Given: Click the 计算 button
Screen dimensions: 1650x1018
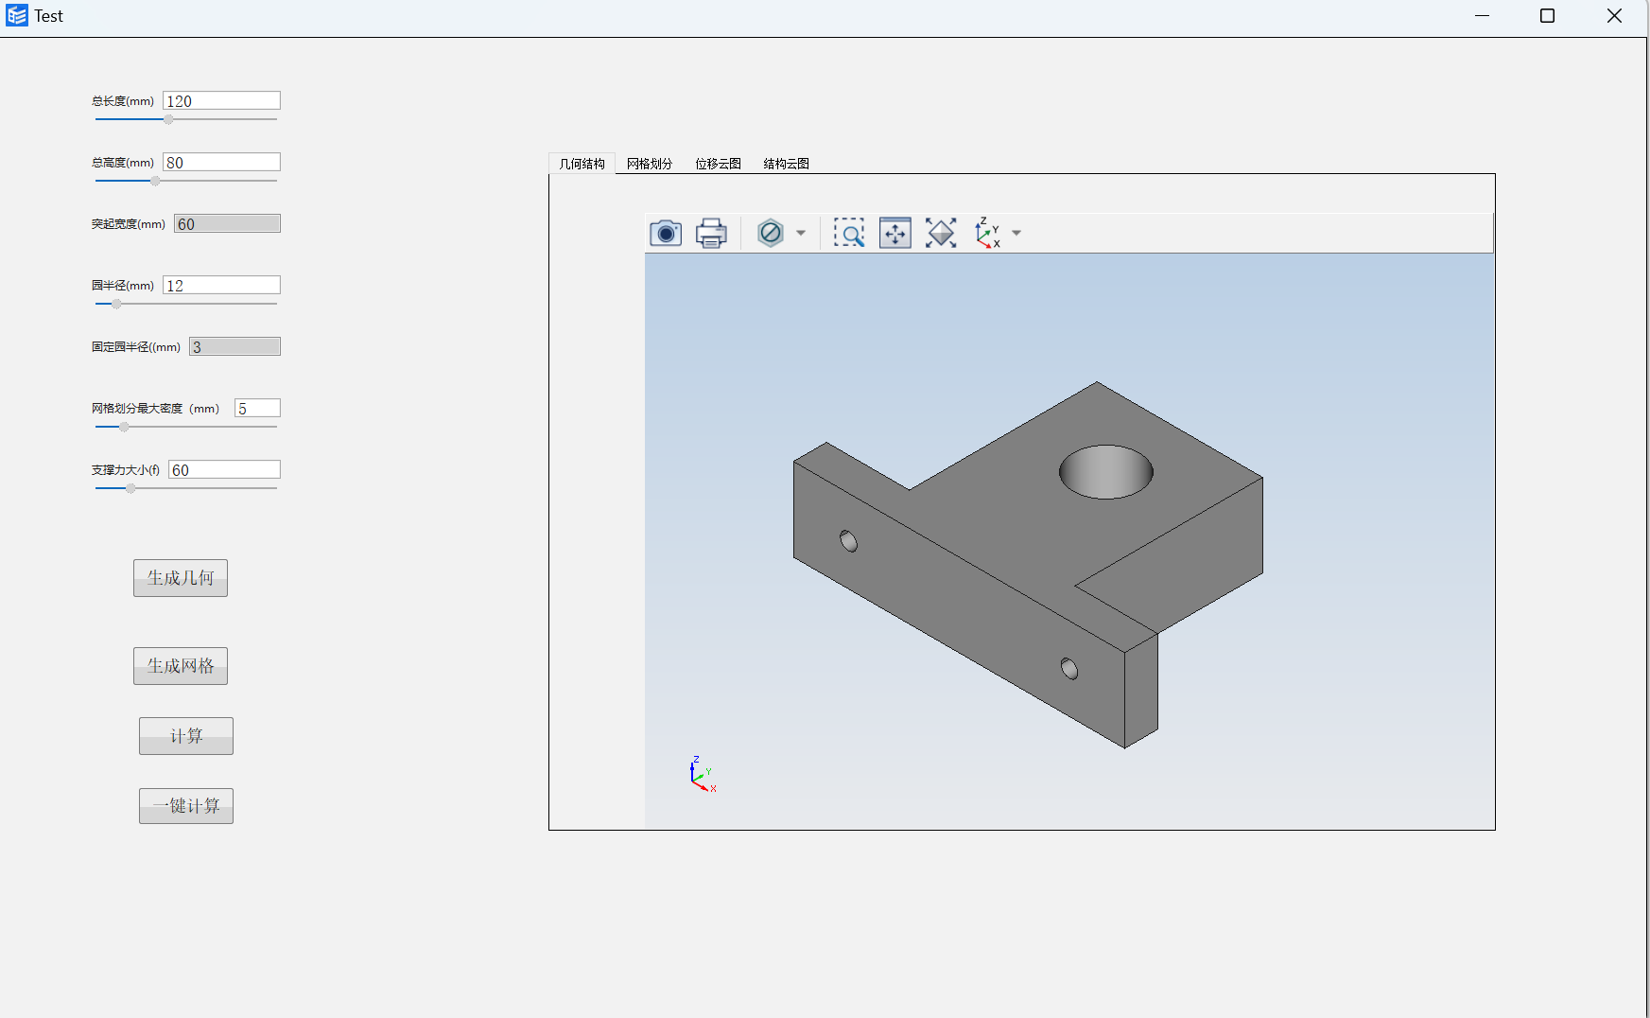Looking at the screenshot, I should 186,736.
